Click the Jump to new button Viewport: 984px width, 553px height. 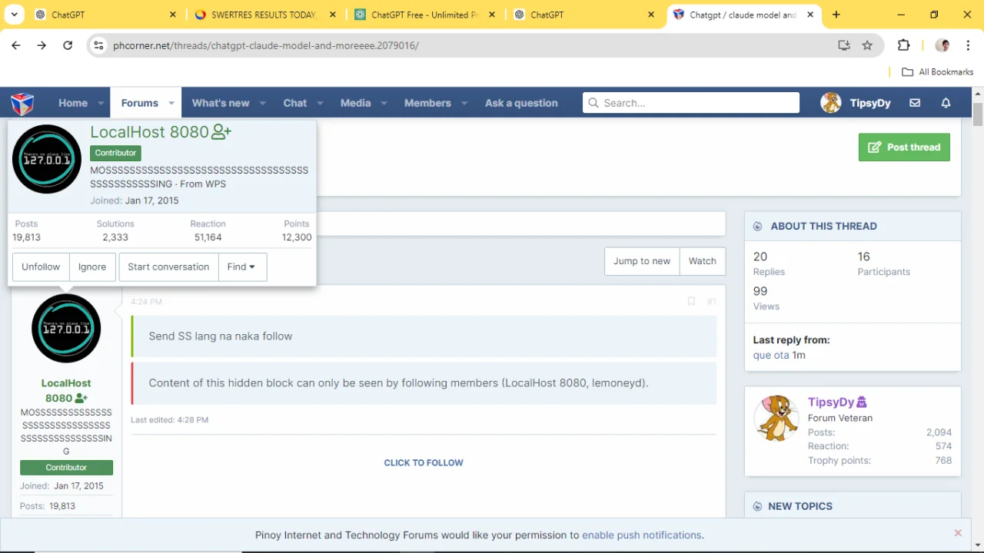click(642, 261)
